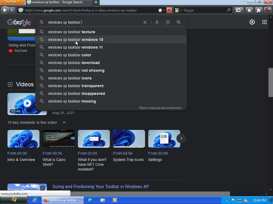Click the muted volume tray icon
The height and width of the screenshot is (204, 273).
246,200
